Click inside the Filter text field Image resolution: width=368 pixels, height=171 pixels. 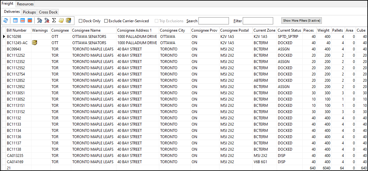(258, 21)
